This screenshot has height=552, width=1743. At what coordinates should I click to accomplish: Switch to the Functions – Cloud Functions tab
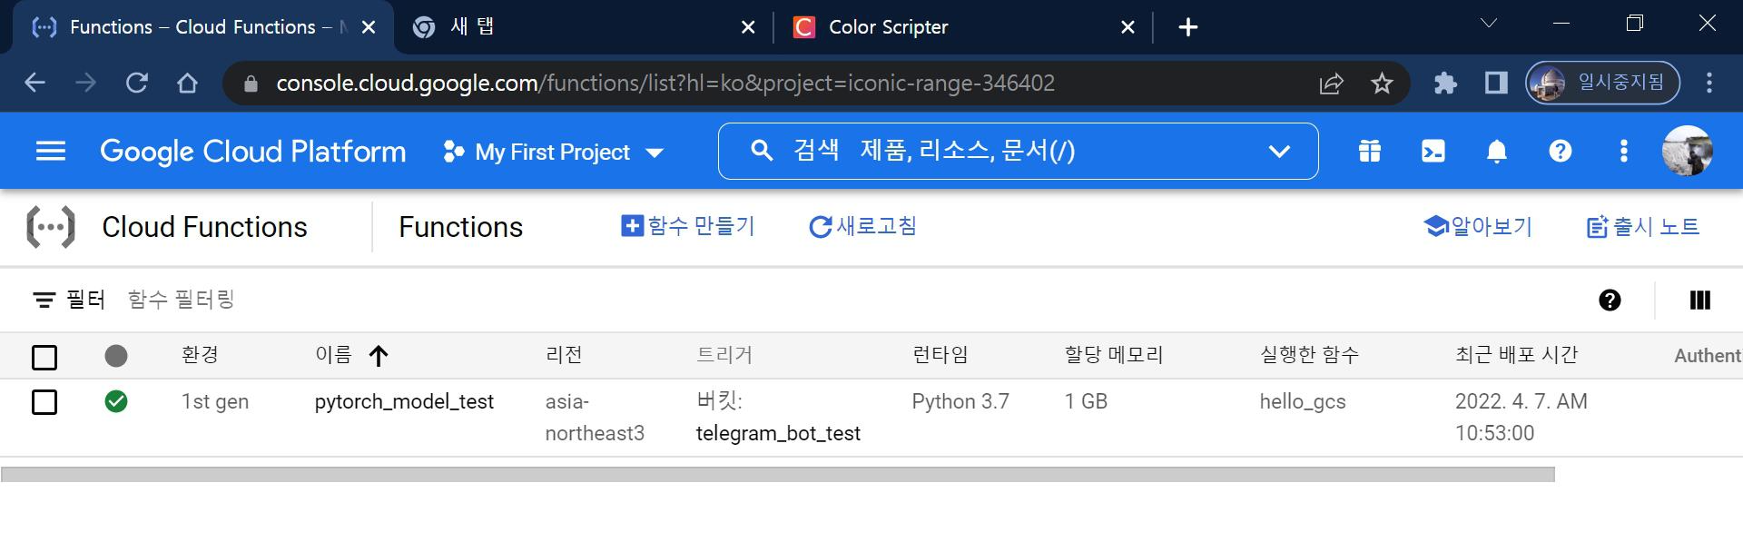click(x=203, y=27)
